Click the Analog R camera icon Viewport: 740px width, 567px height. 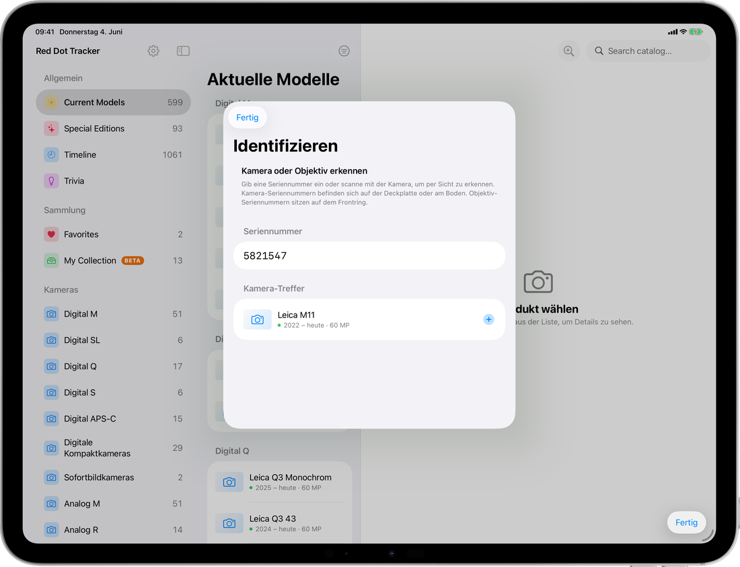pos(51,530)
